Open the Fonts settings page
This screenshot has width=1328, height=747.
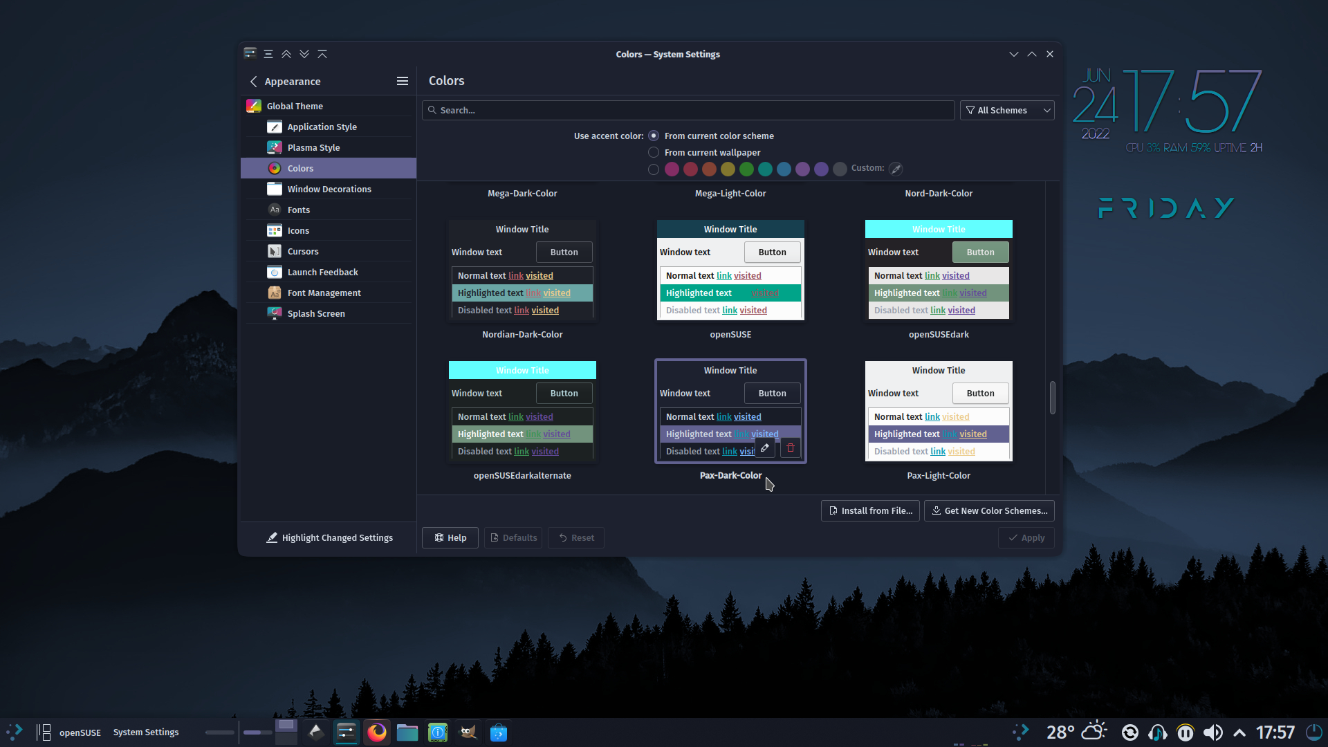pos(329,210)
